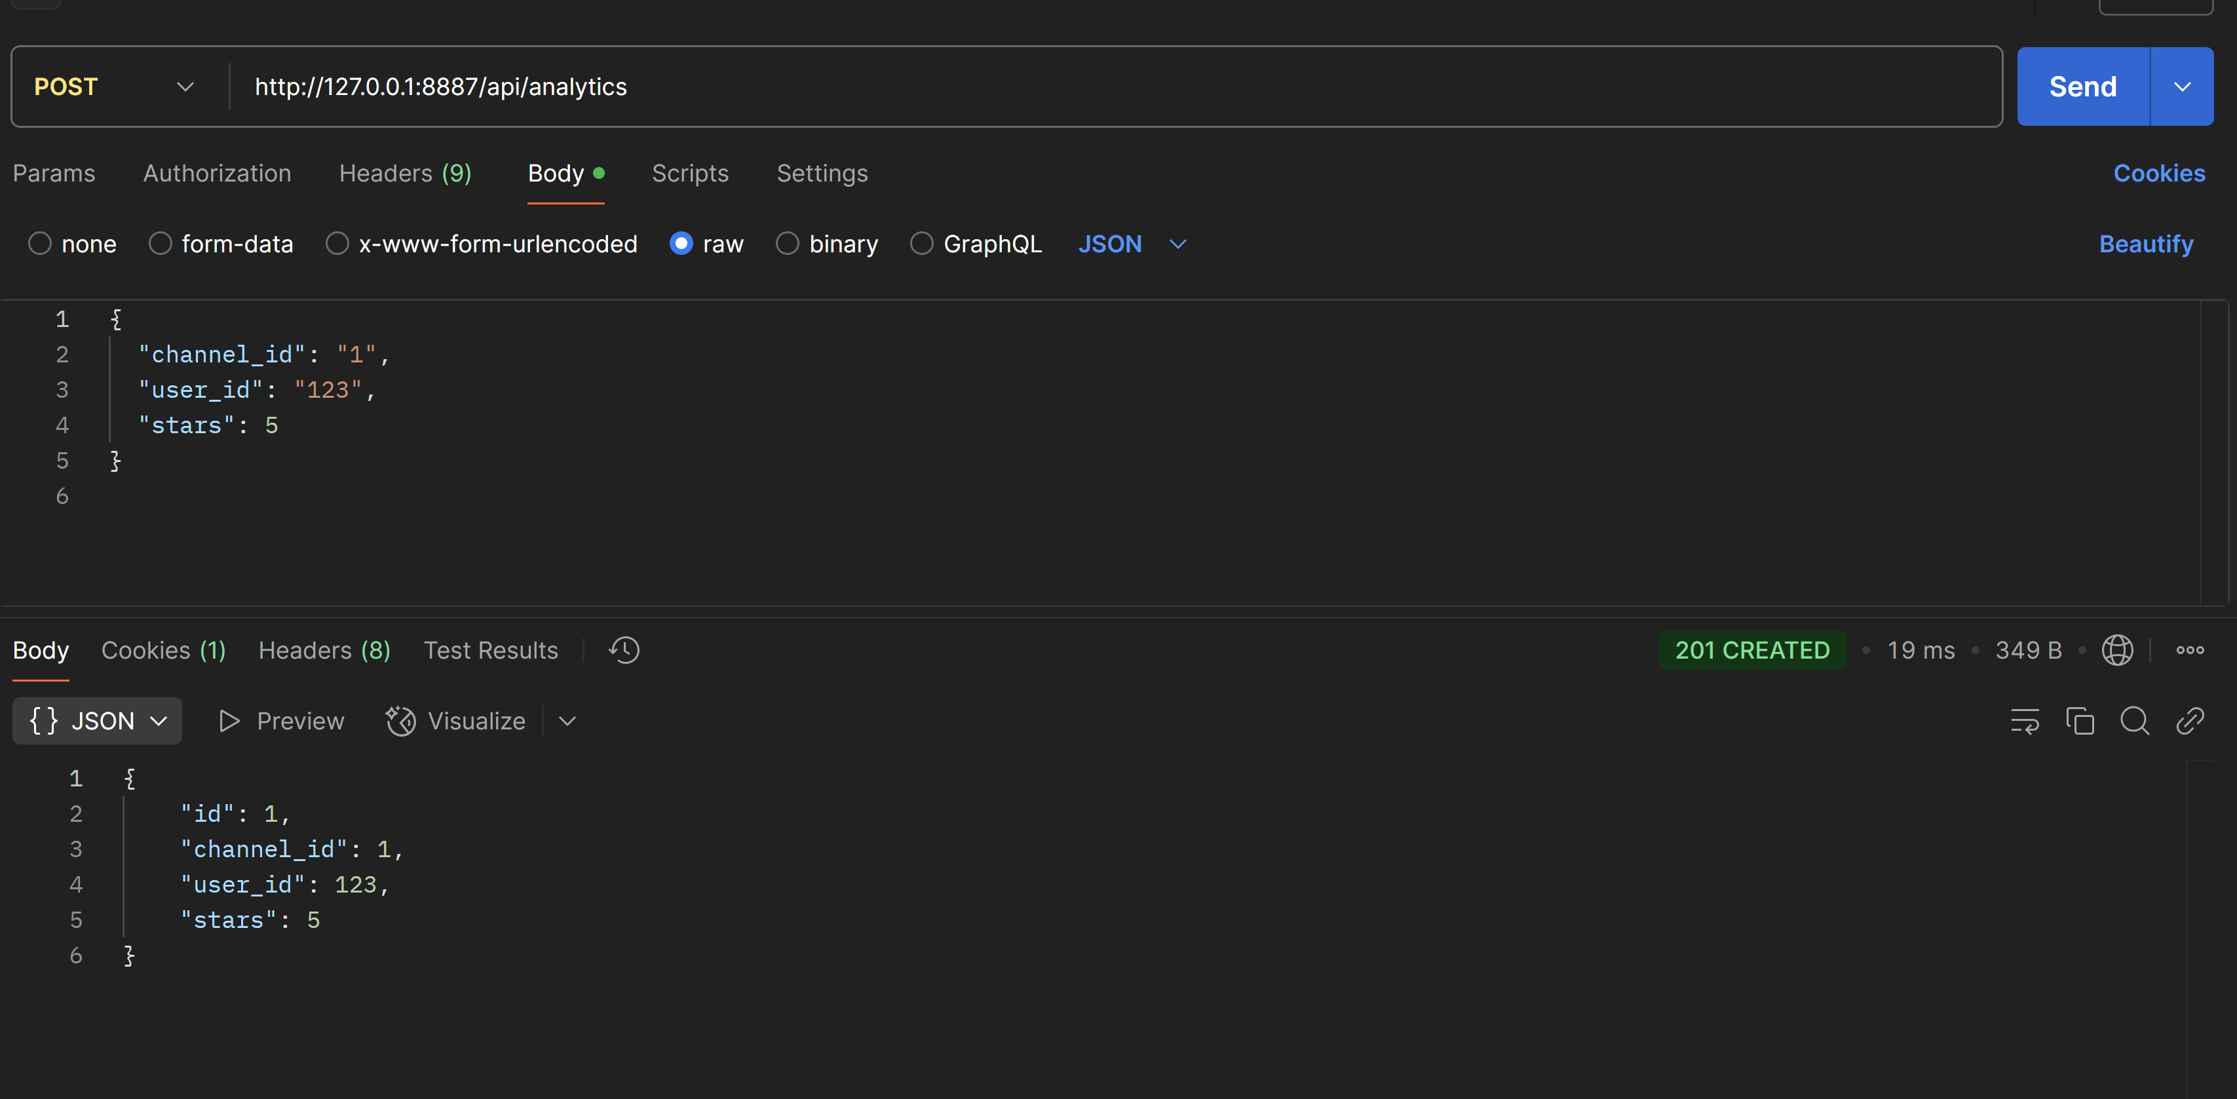Viewport: 2237px width, 1099px height.
Task: Click the network globe icon
Action: (2116, 650)
